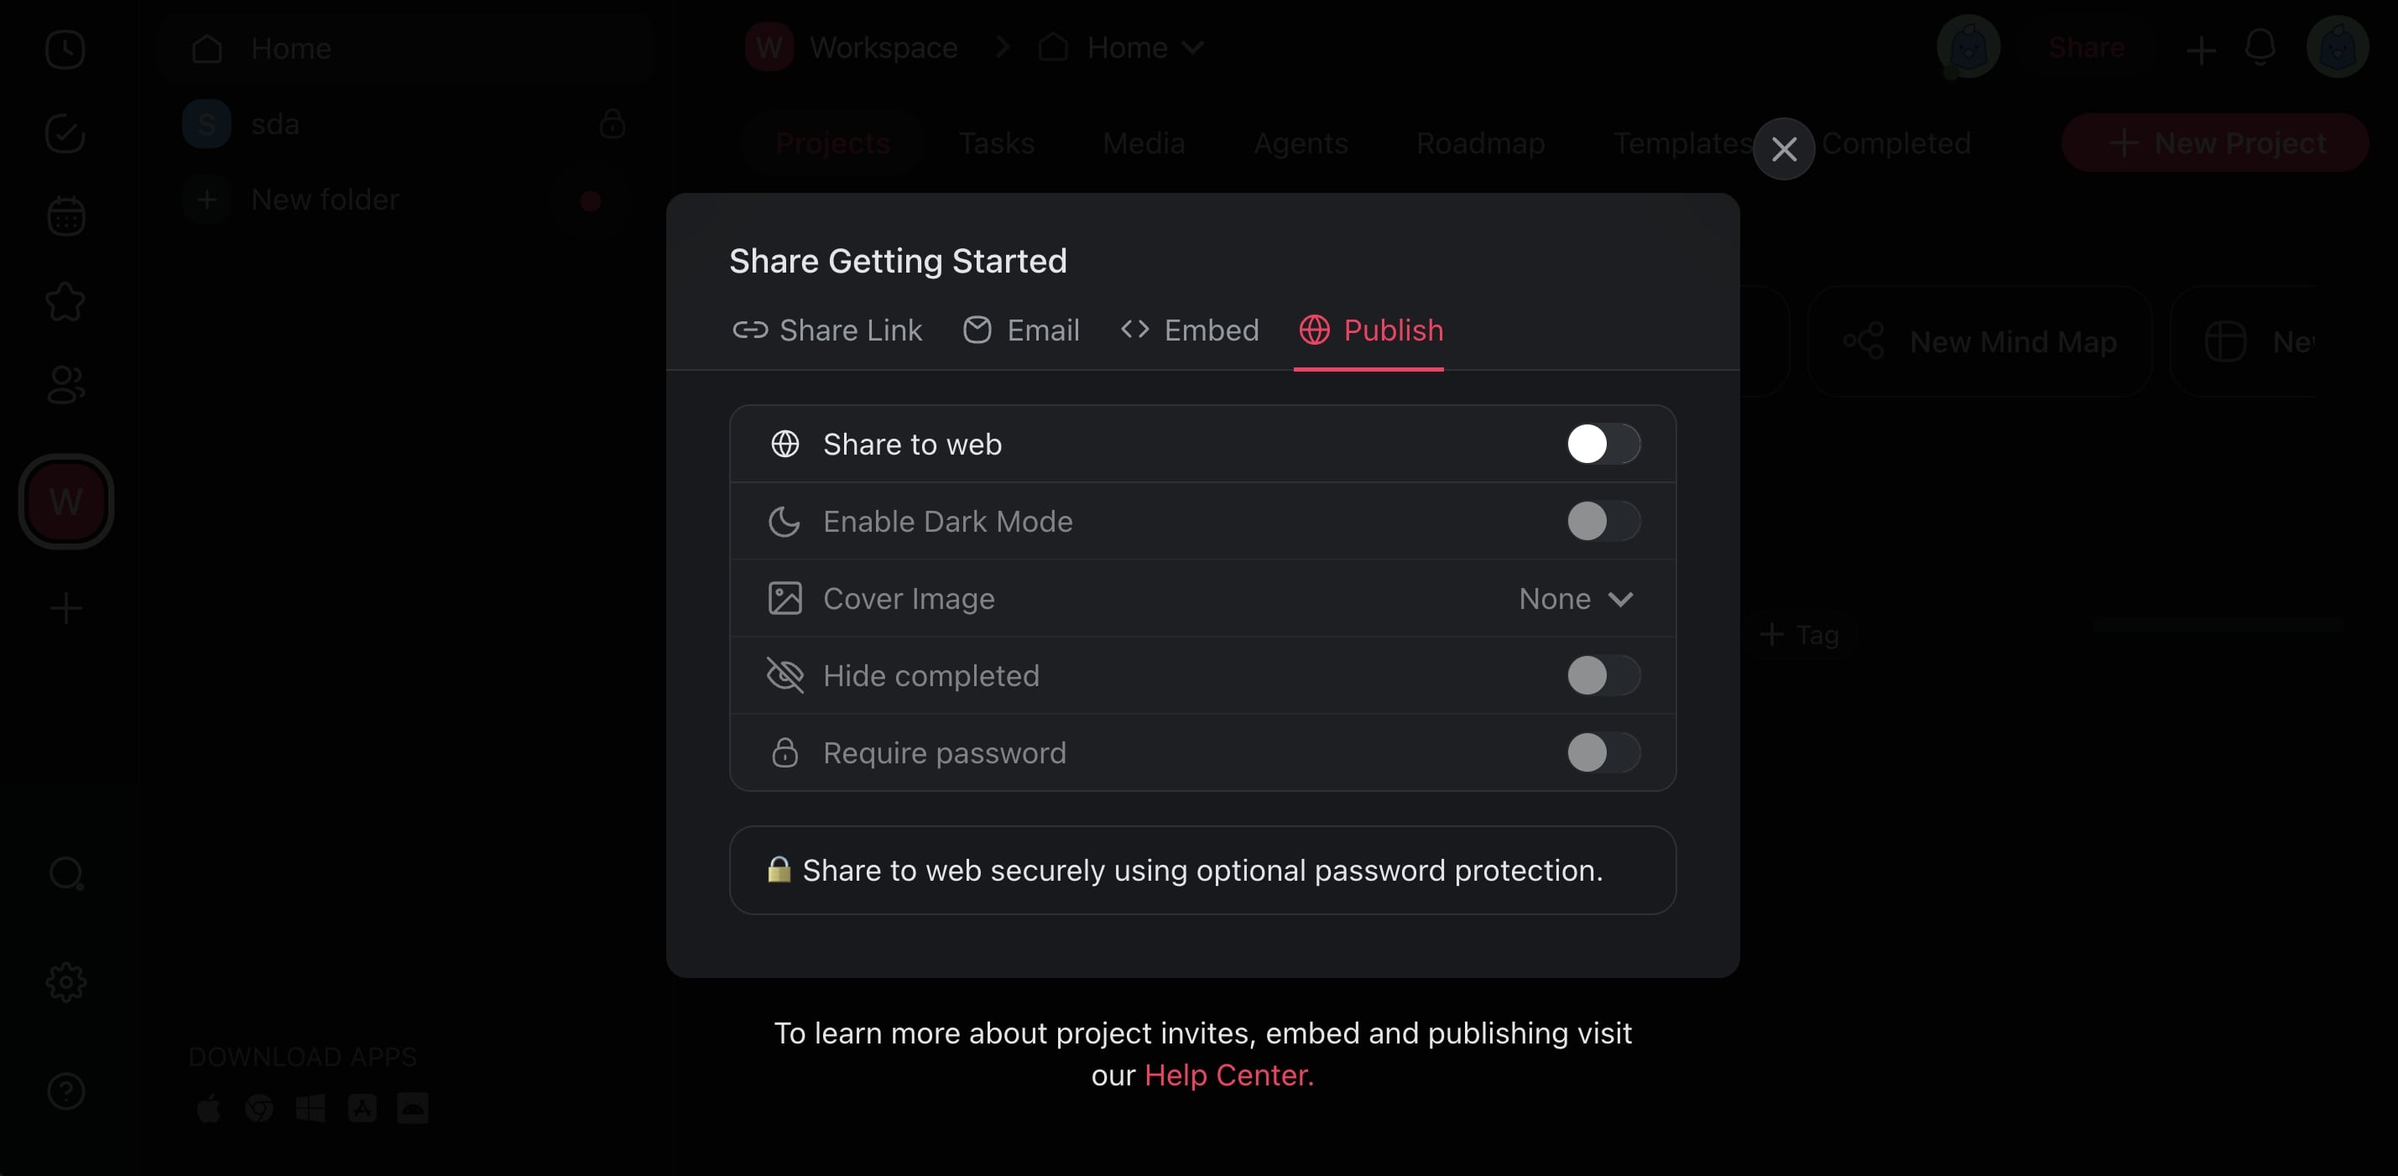Toggle the Hide completed switch
Viewport: 2398px width, 1176px height.
click(1602, 675)
